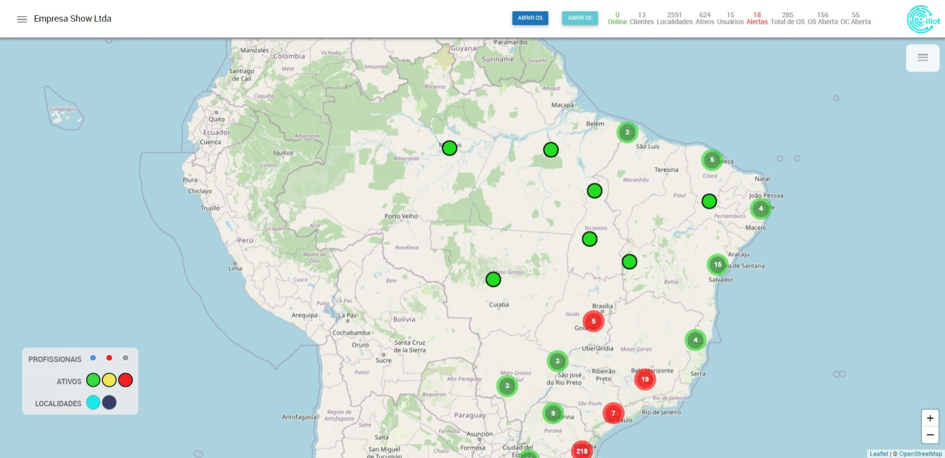945x458 pixels.
Task: Toggle the red Ativos legend circle
Action: [x=125, y=380]
